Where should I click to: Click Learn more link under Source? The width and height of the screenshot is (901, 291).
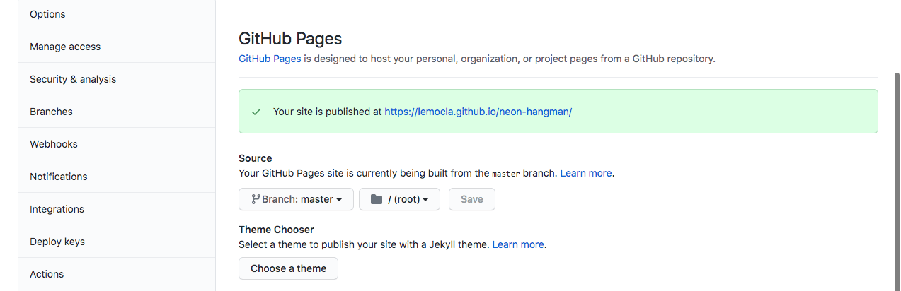pyautogui.click(x=586, y=173)
